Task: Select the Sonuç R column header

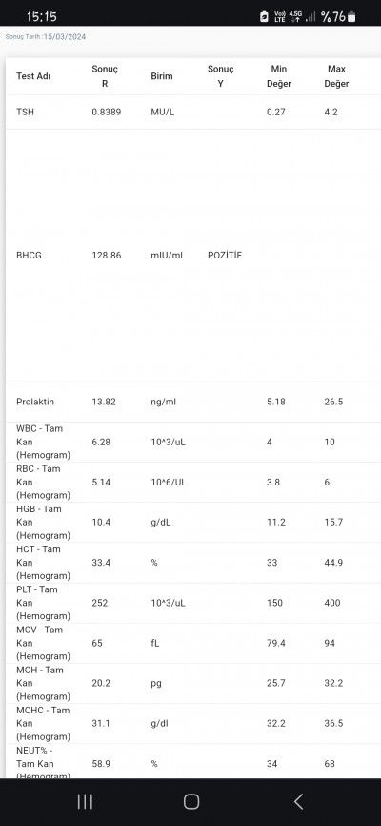Action: [105, 76]
